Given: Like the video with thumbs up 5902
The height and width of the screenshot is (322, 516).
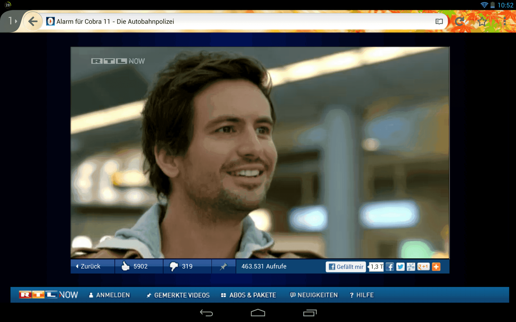Looking at the screenshot, I should (139, 266).
